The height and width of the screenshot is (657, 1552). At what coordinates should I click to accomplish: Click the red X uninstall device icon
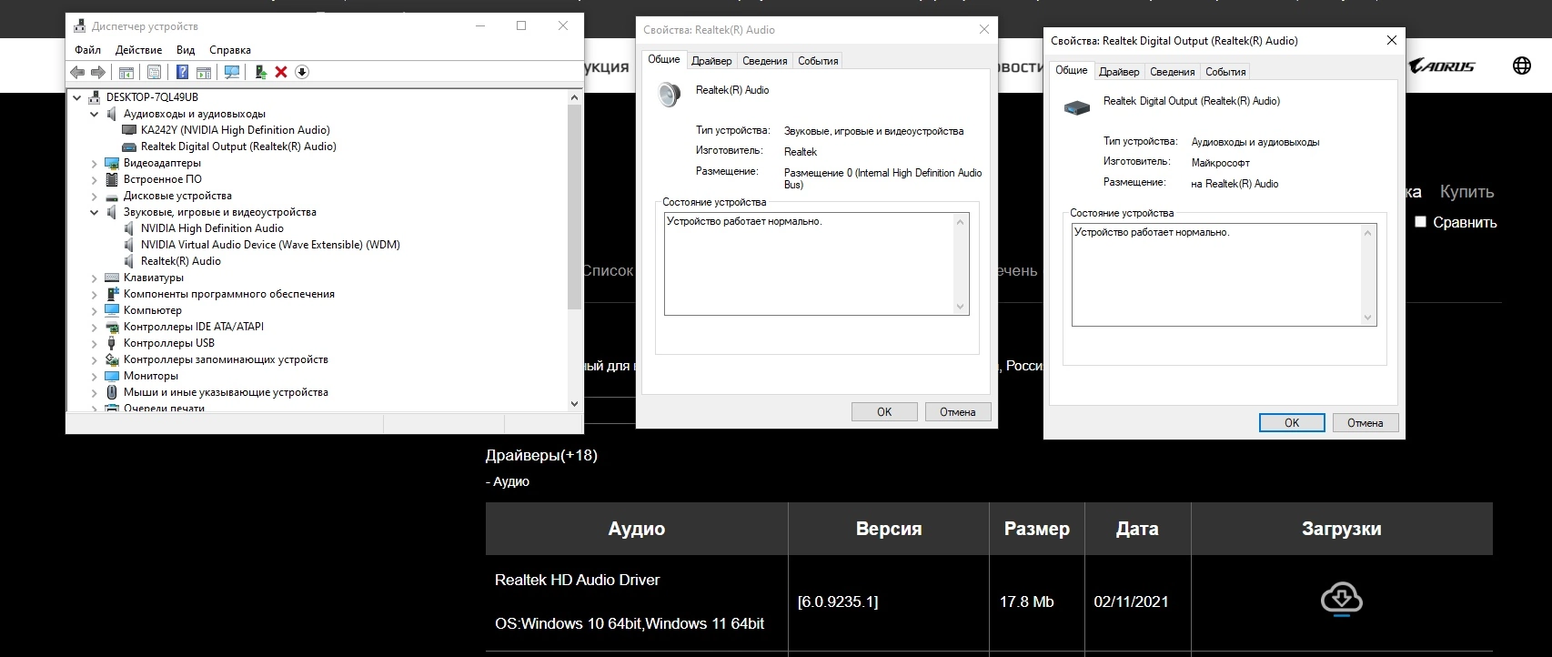tap(281, 72)
